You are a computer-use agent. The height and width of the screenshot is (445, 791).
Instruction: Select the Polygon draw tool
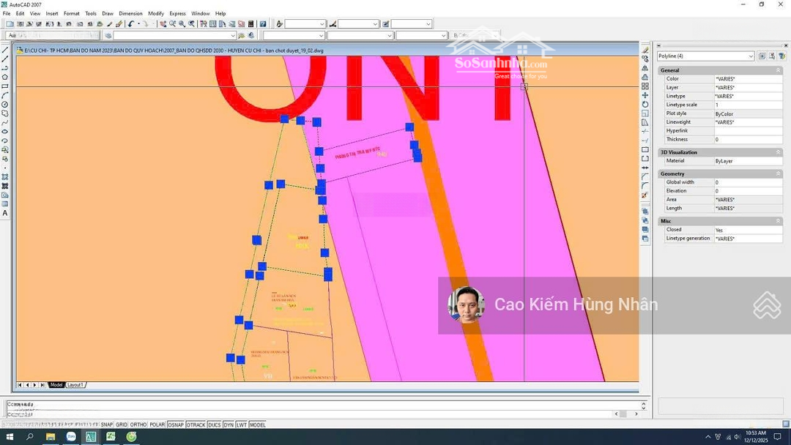click(5, 77)
